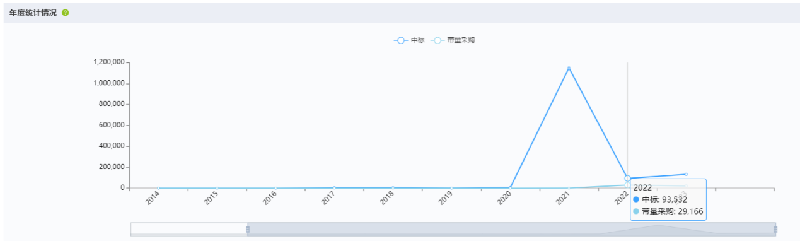The width and height of the screenshot is (800, 241).
Task: Click the selected range of the zoom slider
Action: tap(511, 229)
